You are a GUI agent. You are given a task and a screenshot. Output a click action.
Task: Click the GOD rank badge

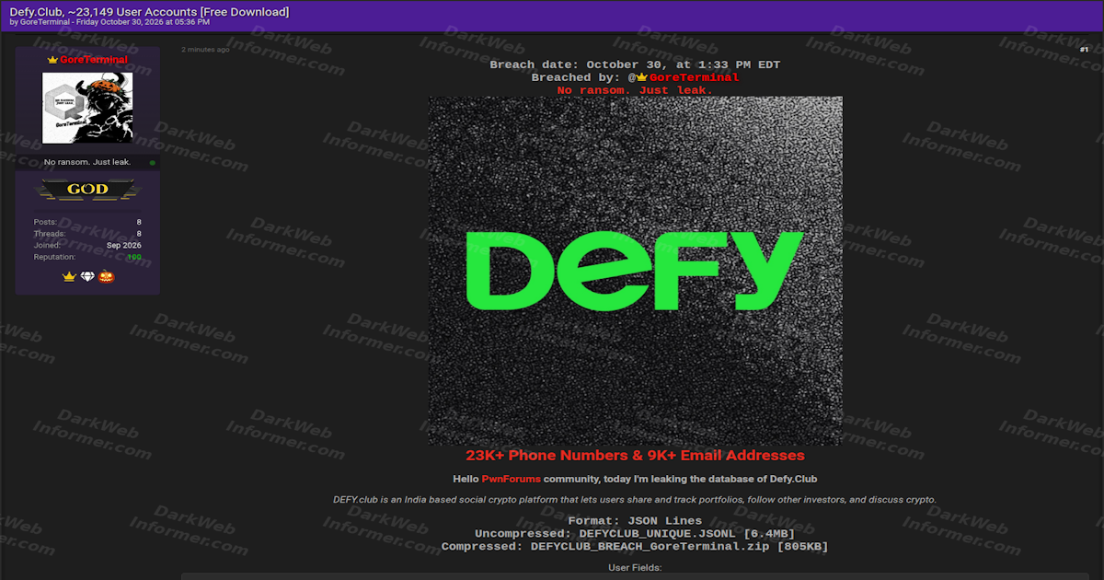(x=87, y=190)
